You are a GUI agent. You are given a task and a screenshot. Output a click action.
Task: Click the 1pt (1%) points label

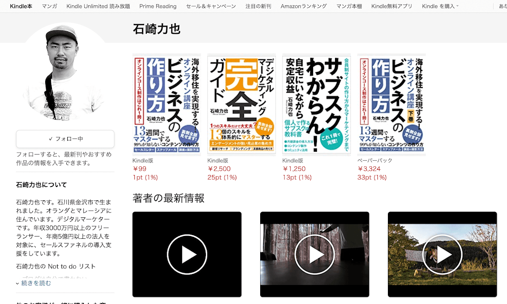pyautogui.click(x=145, y=177)
